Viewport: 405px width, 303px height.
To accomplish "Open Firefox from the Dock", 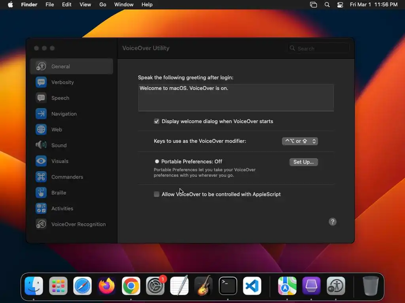I will (107, 286).
